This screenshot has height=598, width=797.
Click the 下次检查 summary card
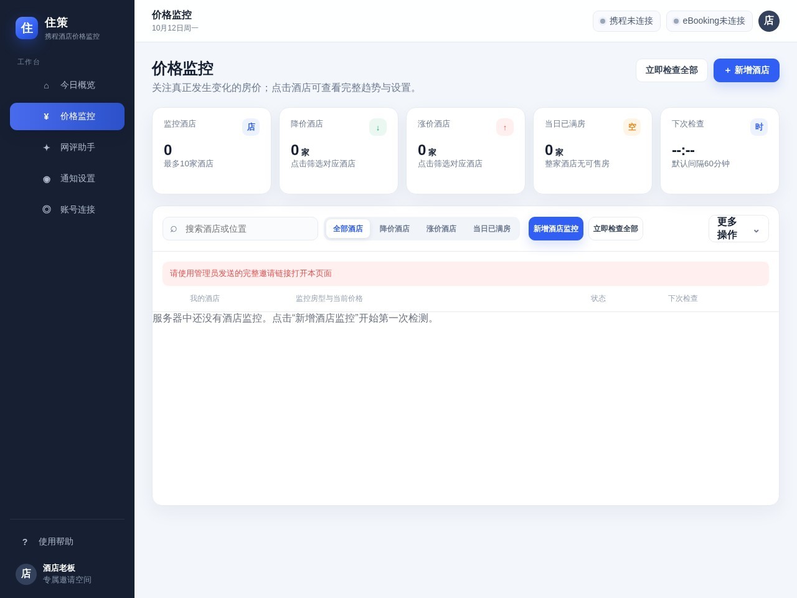coord(720,151)
